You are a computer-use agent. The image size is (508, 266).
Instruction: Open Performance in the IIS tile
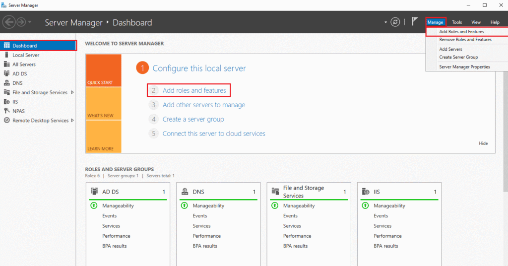(x=387, y=236)
